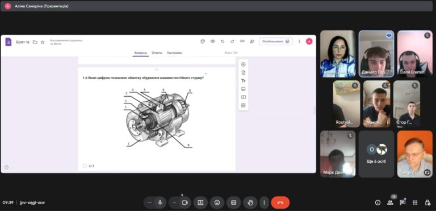Click the present screen button
This screenshot has height=211, width=436.
pyautogui.click(x=200, y=203)
